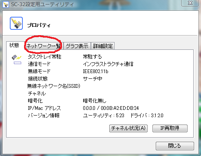The image size is (201, 156).
Task: Switch to the 状態 tab
Action: (x=14, y=45)
